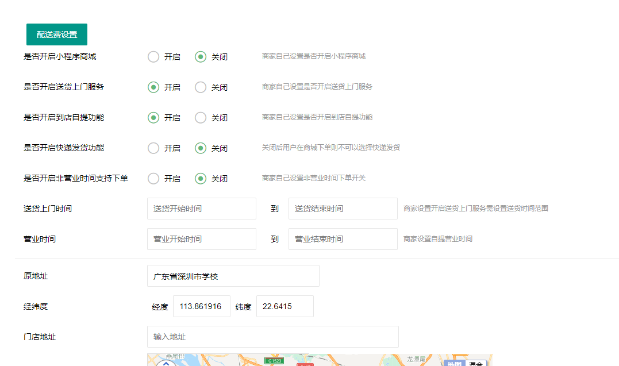Click the 龙潭尾 place name on map
Viewport: 619px width, 366px height.
pyautogui.click(x=417, y=359)
